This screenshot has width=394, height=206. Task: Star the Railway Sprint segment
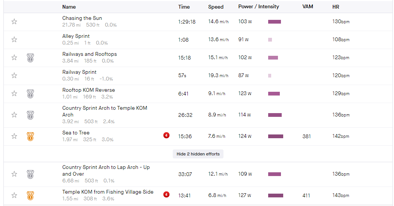(14, 75)
